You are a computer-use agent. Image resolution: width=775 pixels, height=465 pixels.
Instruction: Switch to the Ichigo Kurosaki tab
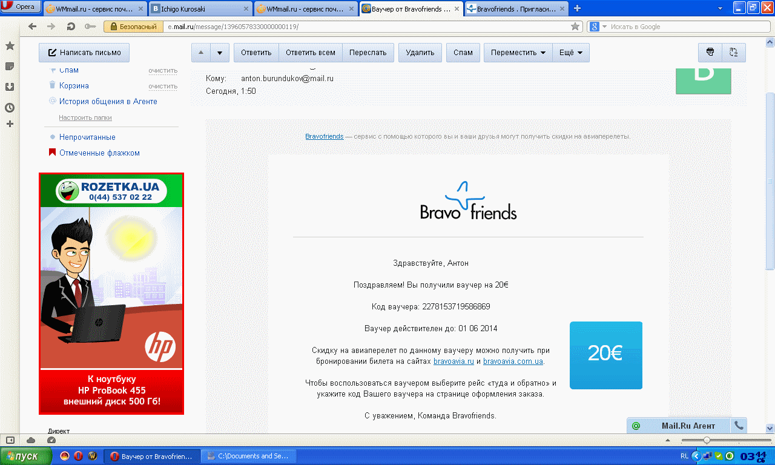pyautogui.click(x=201, y=8)
